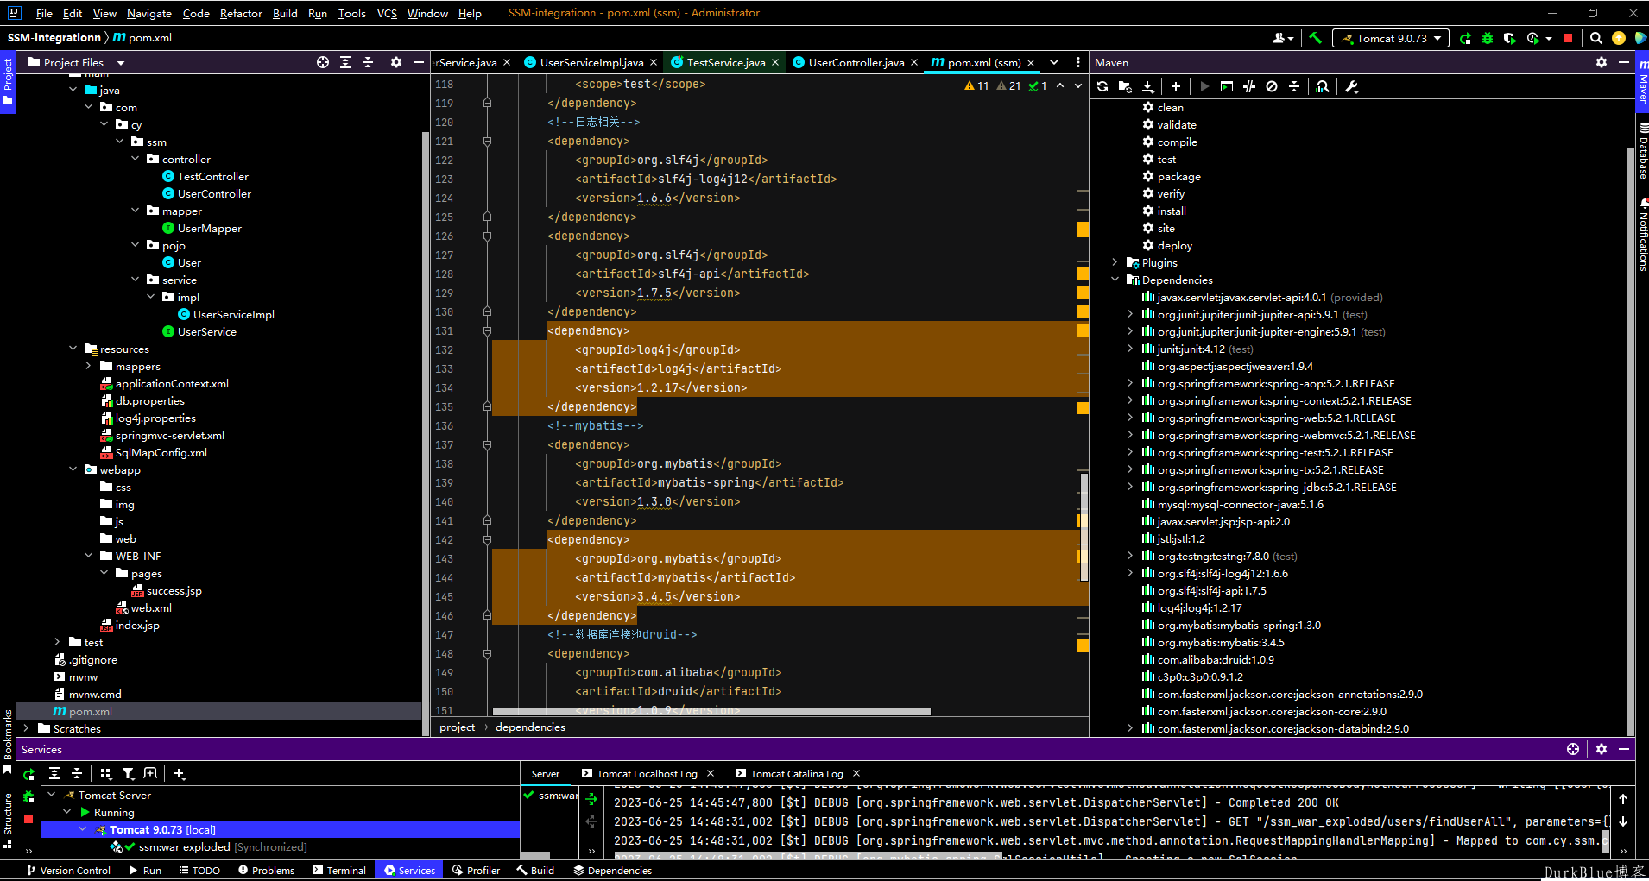Reload All Maven Projects icon

tap(1102, 86)
